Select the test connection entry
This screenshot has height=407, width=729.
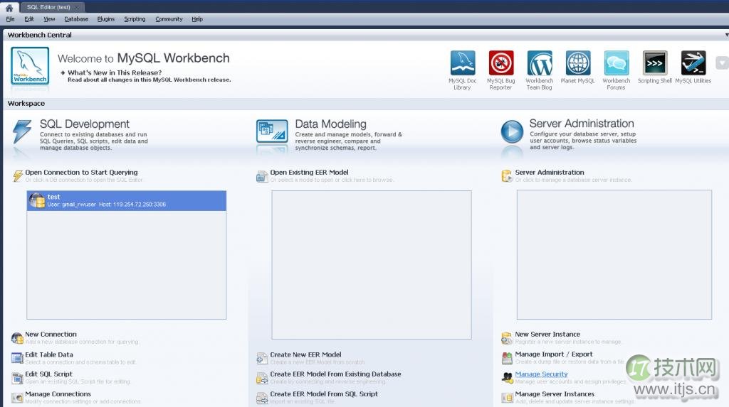tap(126, 200)
